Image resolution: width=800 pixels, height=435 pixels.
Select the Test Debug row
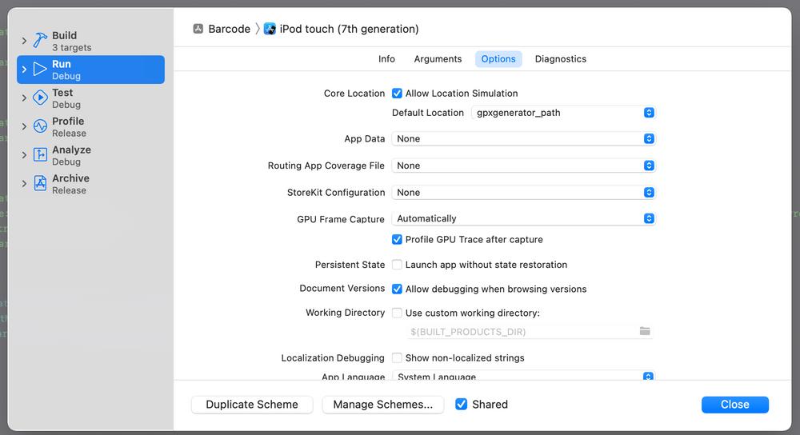pos(91,98)
